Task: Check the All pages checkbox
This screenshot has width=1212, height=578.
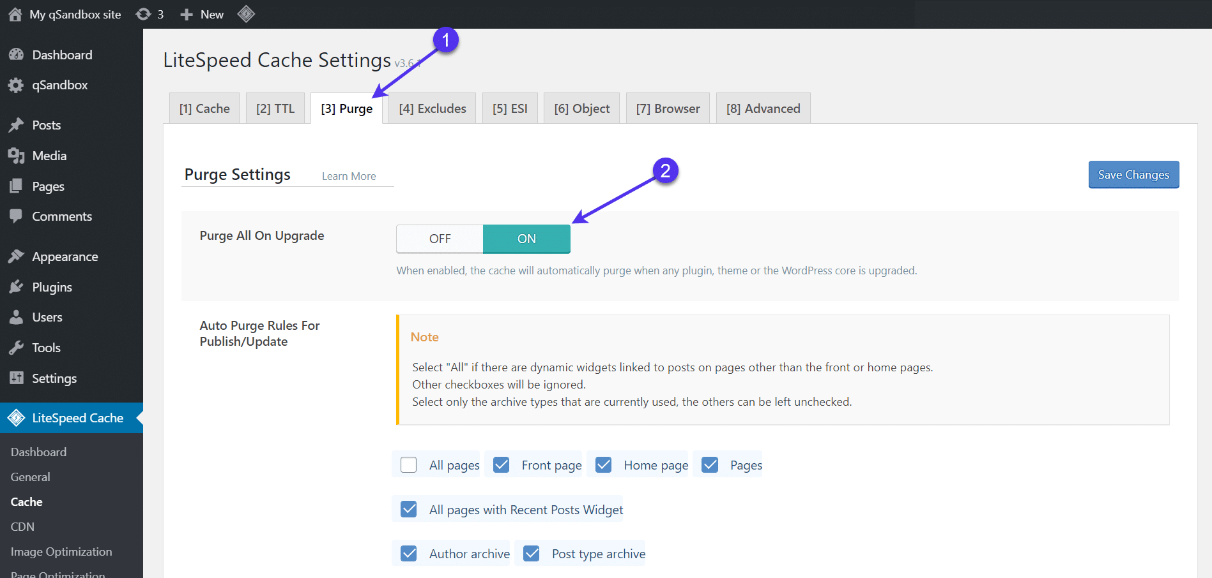Action: click(408, 464)
